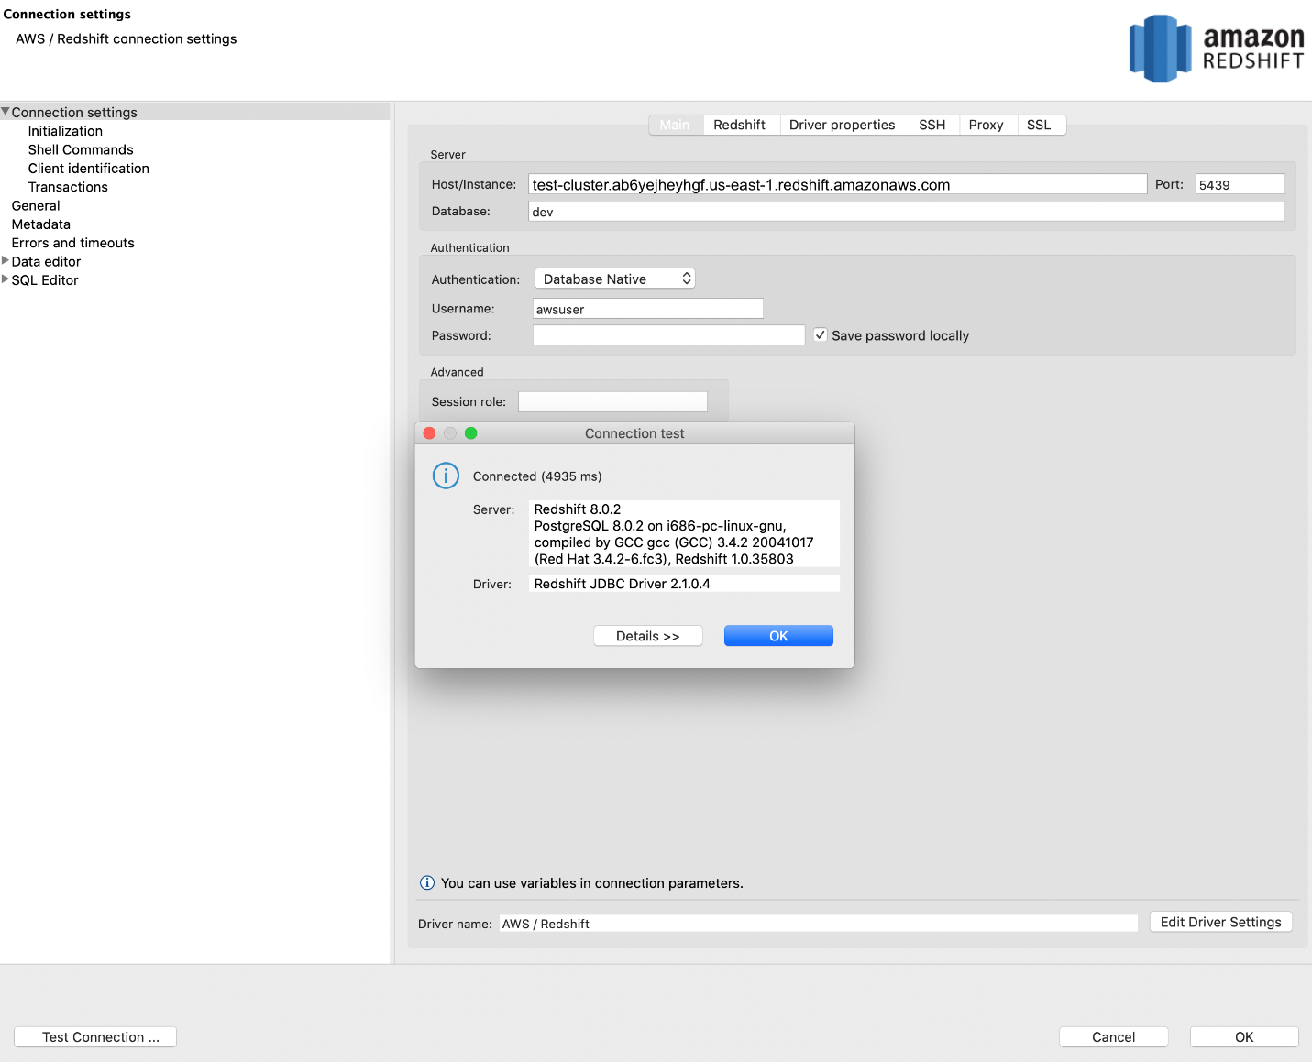Switch to the Main tab
Viewport: 1312px width, 1062px height.
click(x=675, y=125)
